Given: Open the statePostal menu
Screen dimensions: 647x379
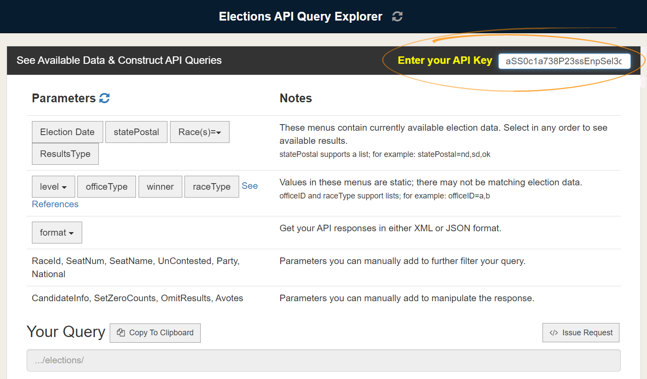Looking at the screenshot, I should coord(136,132).
